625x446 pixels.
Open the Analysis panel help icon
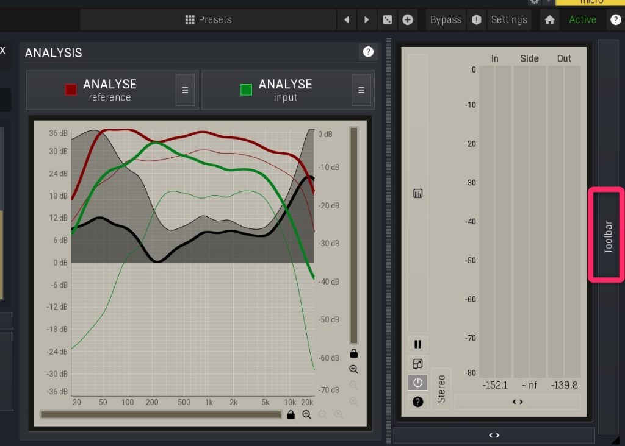point(368,52)
